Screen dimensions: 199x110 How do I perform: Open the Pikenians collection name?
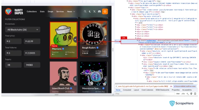pyautogui.click(x=57, y=49)
